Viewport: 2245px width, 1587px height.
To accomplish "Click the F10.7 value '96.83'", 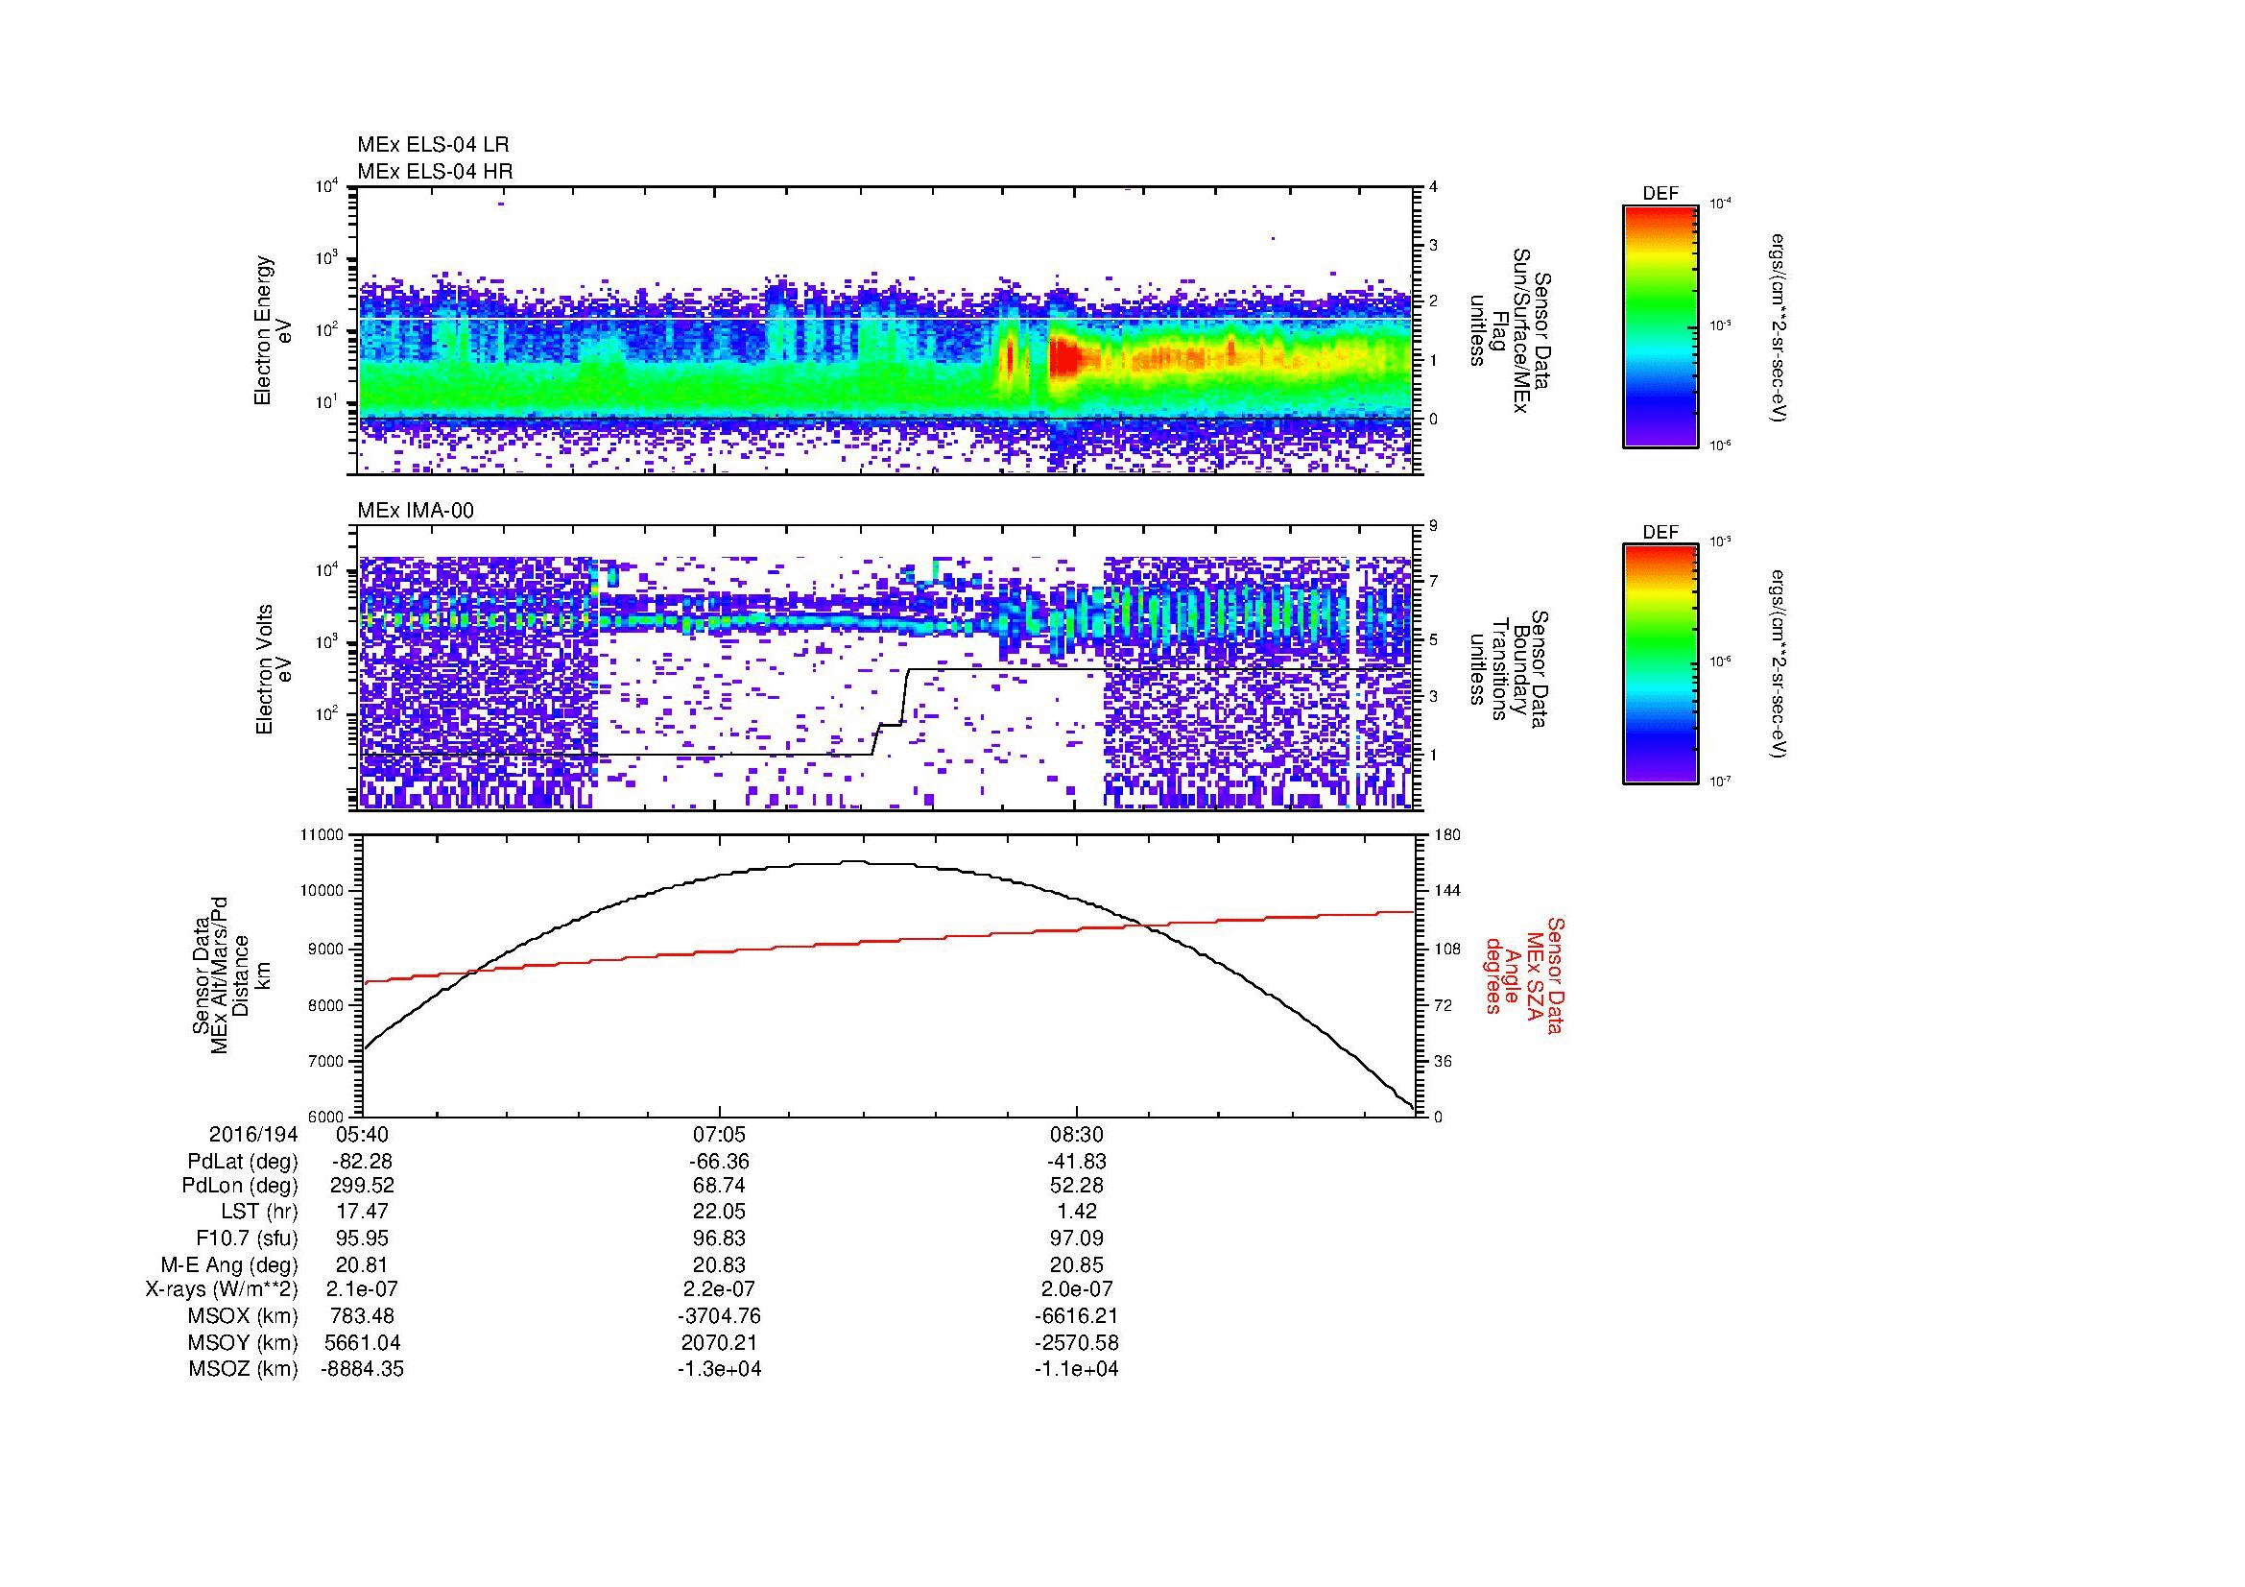I will pyautogui.click(x=719, y=1238).
